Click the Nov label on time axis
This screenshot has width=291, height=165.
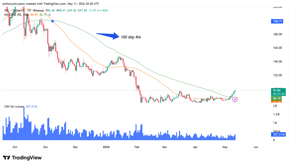[x=46, y=147]
